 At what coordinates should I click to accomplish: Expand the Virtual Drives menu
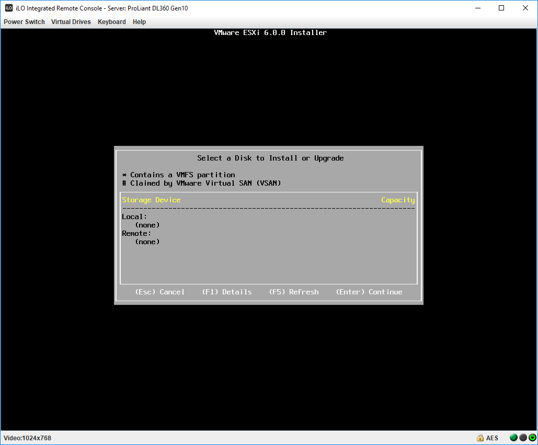click(x=71, y=21)
